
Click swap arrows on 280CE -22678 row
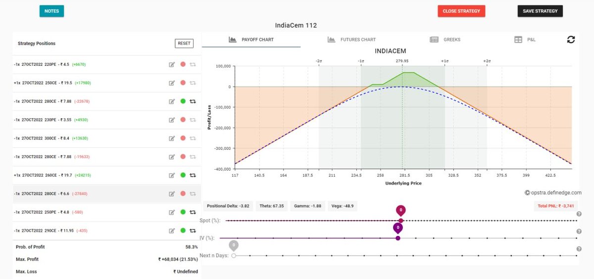[x=193, y=101]
